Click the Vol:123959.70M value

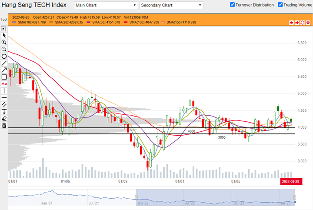(136, 17)
